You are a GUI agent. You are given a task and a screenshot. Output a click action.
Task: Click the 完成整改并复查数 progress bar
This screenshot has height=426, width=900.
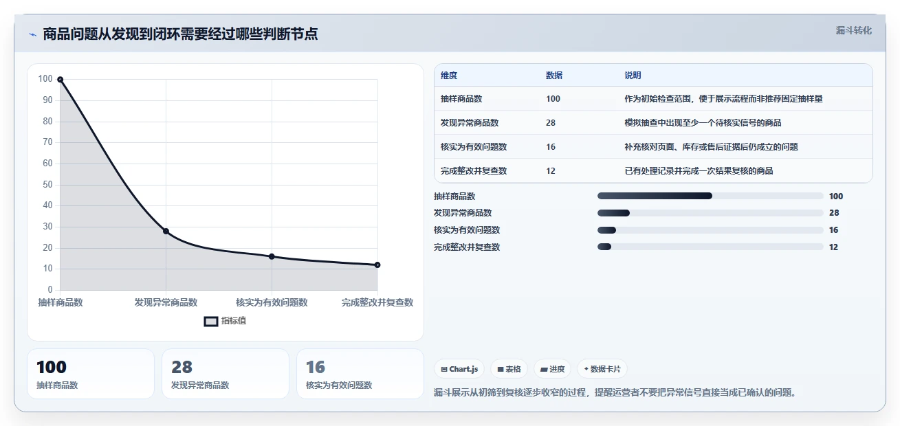710,247
